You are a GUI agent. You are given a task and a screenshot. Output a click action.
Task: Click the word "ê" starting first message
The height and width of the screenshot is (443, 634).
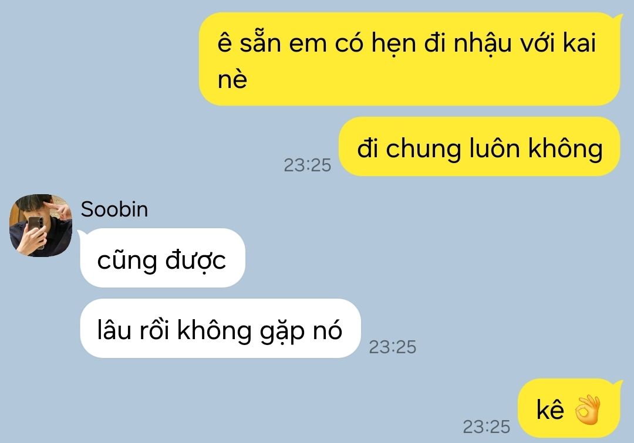[224, 42]
